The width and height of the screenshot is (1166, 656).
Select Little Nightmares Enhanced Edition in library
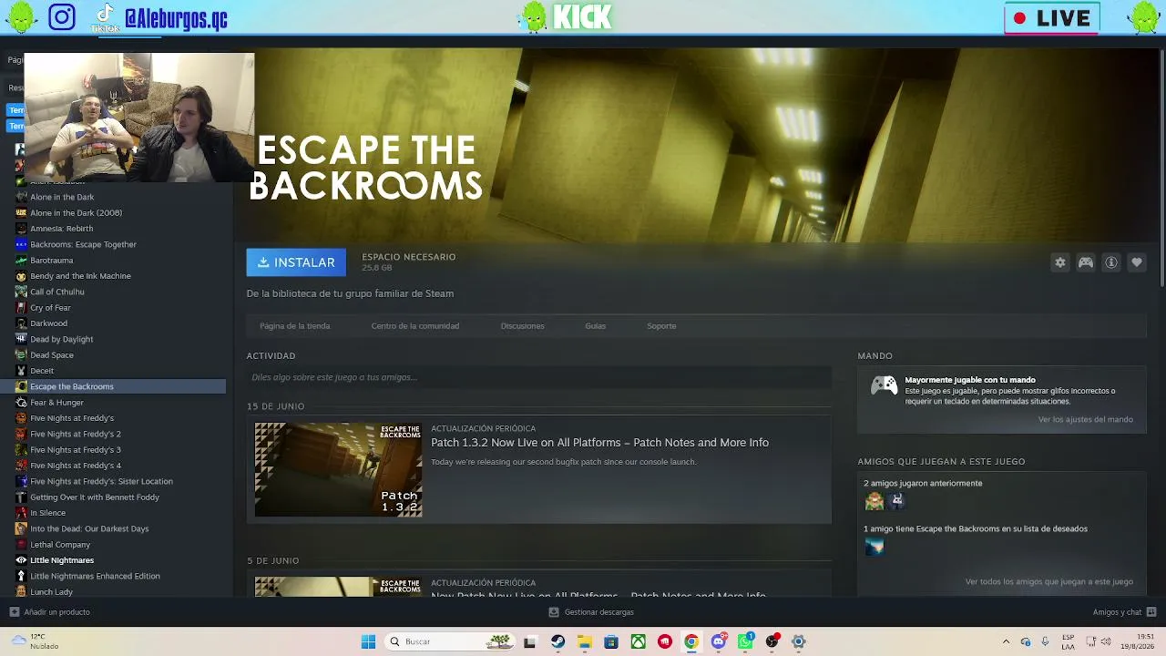[95, 576]
